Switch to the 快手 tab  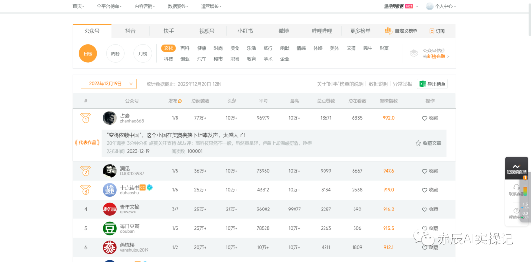point(169,31)
